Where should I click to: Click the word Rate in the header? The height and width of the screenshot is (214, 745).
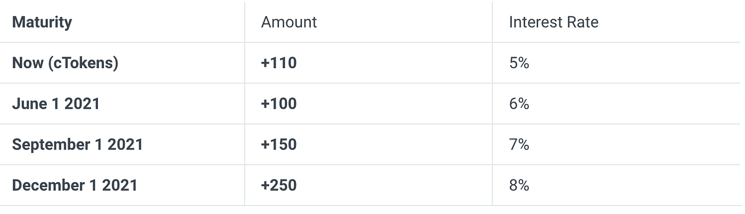click(x=582, y=22)
